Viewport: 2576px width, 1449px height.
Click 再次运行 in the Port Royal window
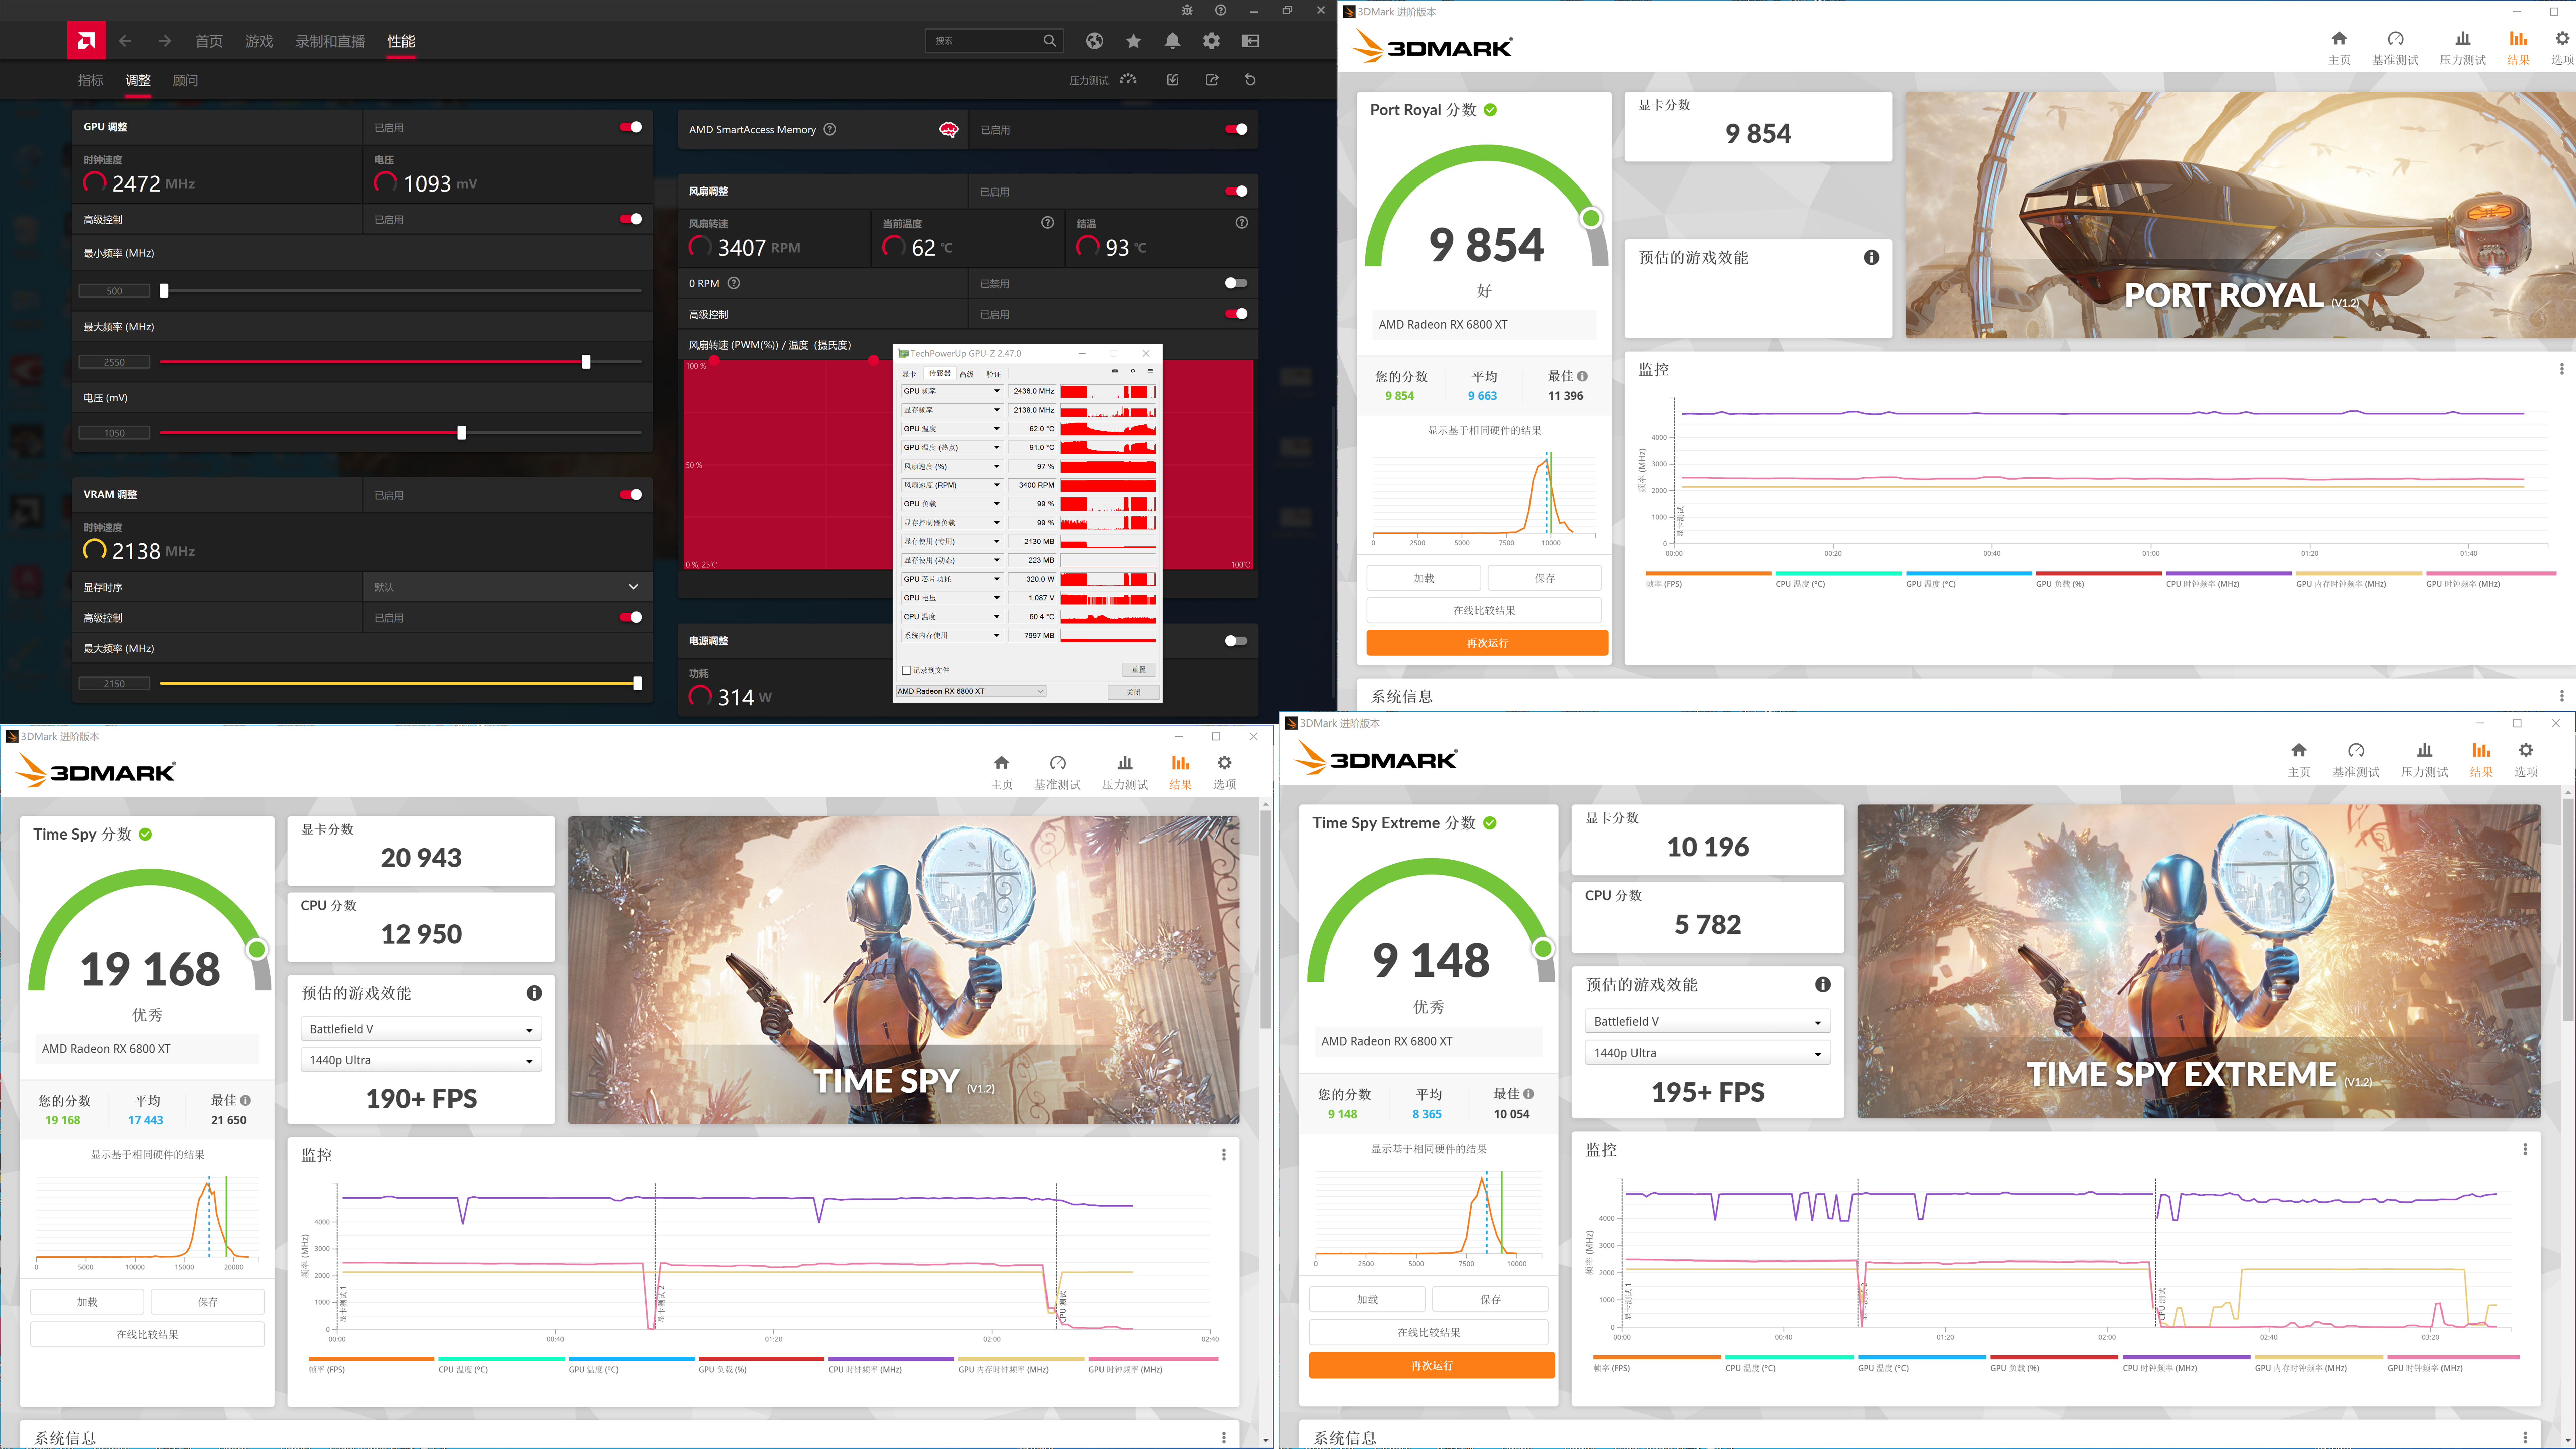click(x=1487, y=643)
